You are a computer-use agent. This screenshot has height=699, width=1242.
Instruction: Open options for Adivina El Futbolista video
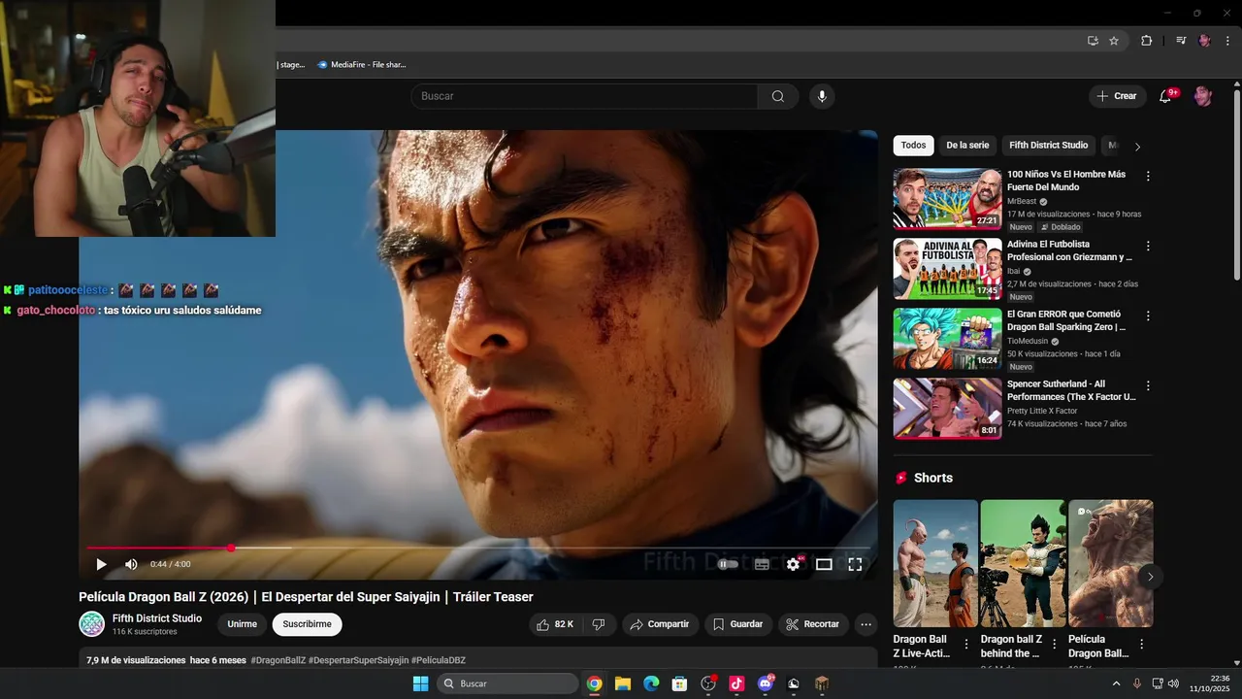[1148, 247]
